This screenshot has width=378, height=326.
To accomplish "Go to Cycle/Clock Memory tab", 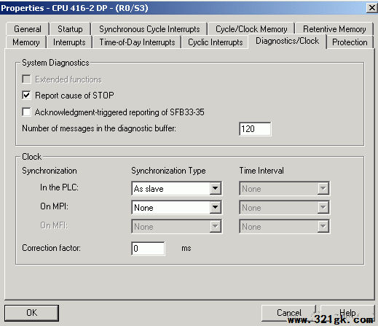I will click(x=251, y=29).
